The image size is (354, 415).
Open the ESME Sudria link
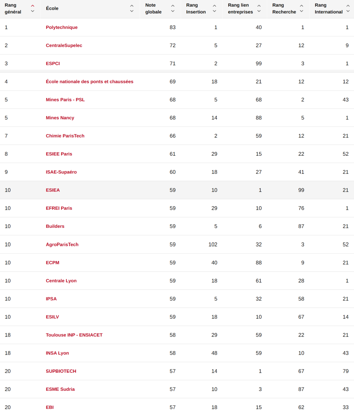coord(60,389)
